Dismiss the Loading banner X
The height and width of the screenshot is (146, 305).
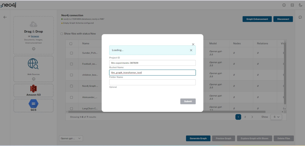(191, 50)
